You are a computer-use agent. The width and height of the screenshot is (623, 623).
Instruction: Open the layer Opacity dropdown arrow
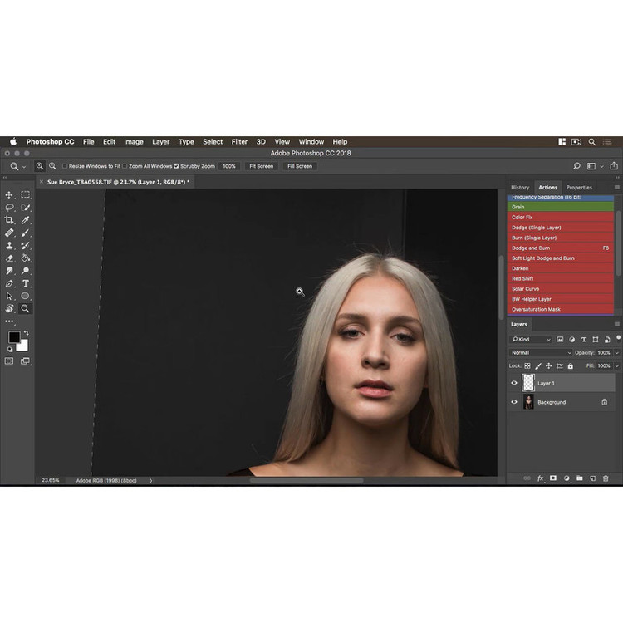tap(616, 353)
